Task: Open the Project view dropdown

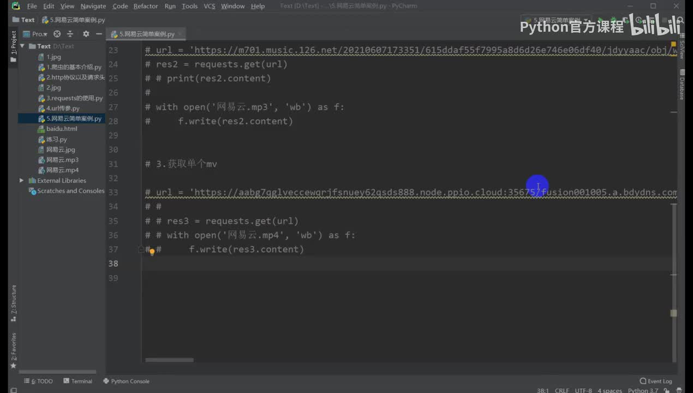Action: coord(36,34)
